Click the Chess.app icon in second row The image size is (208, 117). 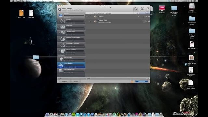coord(95,21)
